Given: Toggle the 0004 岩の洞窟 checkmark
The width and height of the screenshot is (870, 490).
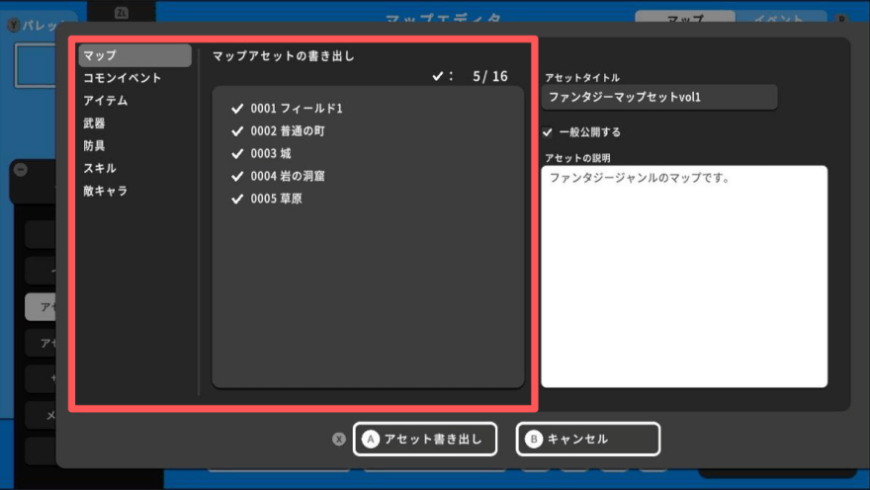Looking at the screenshot, I should tap(237, 177).
